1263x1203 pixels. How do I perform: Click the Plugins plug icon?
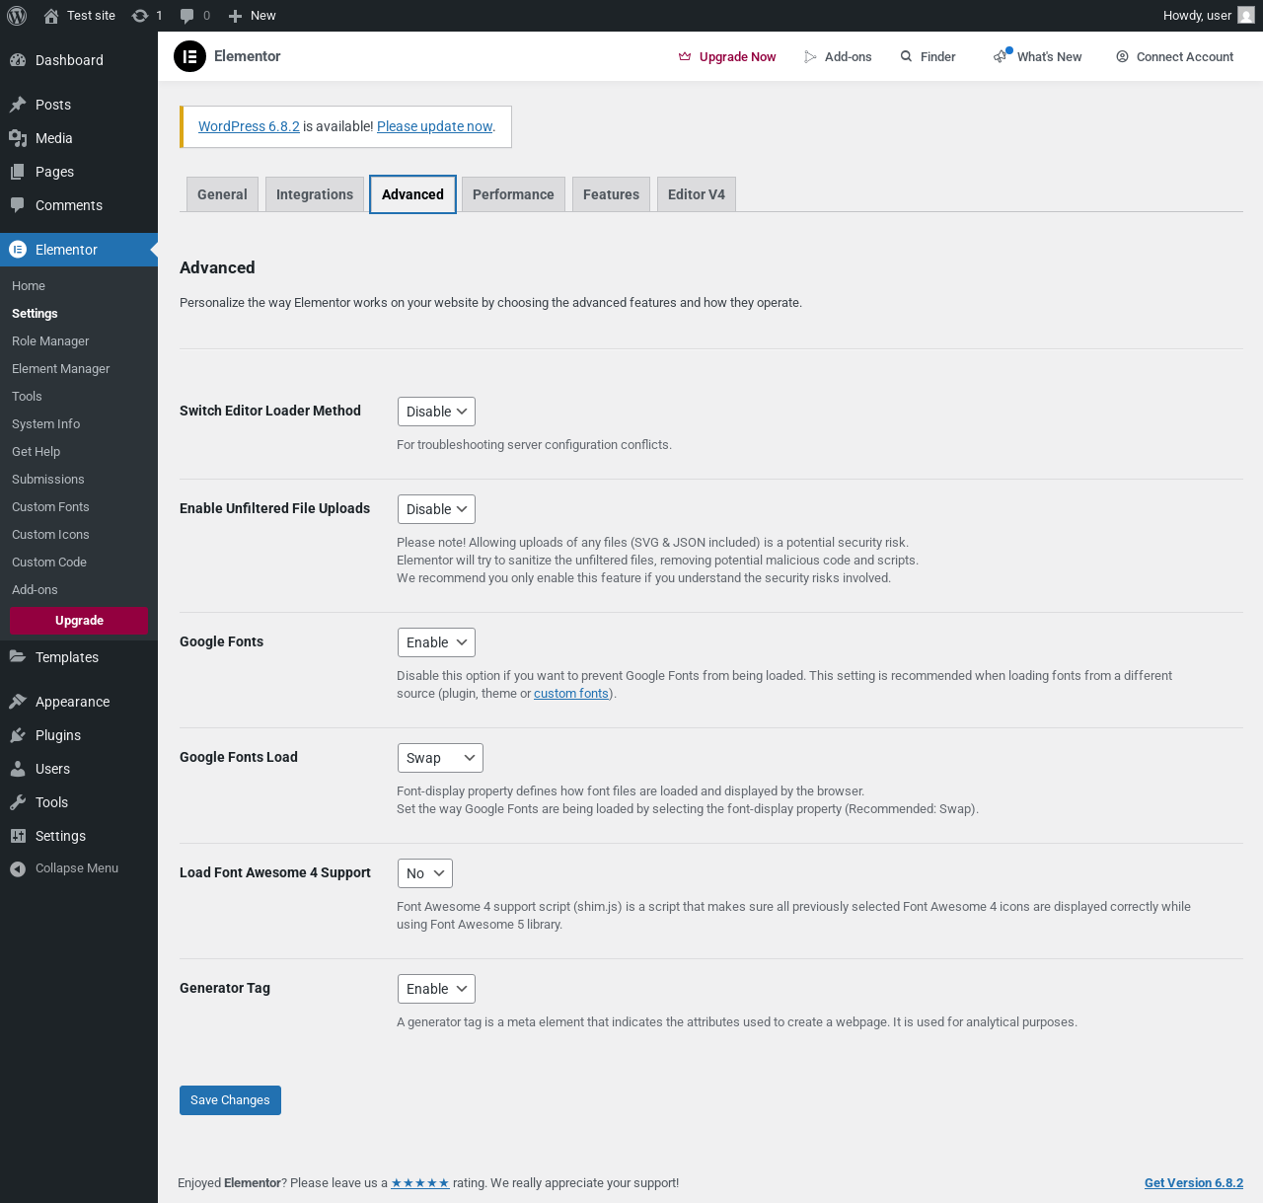(18, 735)
